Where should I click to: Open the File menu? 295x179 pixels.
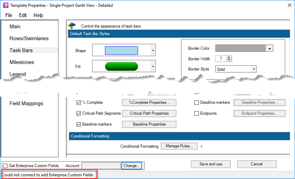point(9,15)
